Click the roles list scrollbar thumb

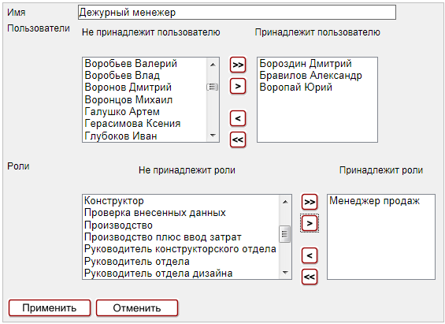[x=285, y=234]
